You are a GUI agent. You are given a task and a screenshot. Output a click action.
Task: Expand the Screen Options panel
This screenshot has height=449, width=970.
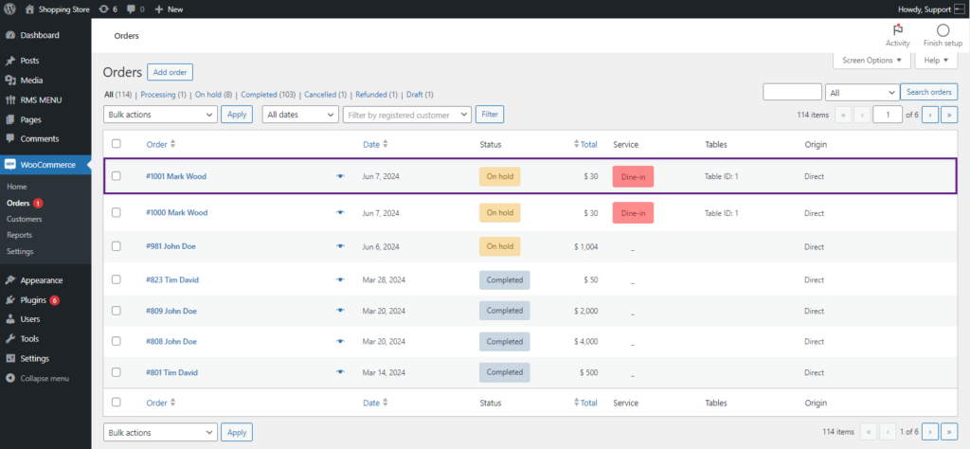[x=872, y=61]
